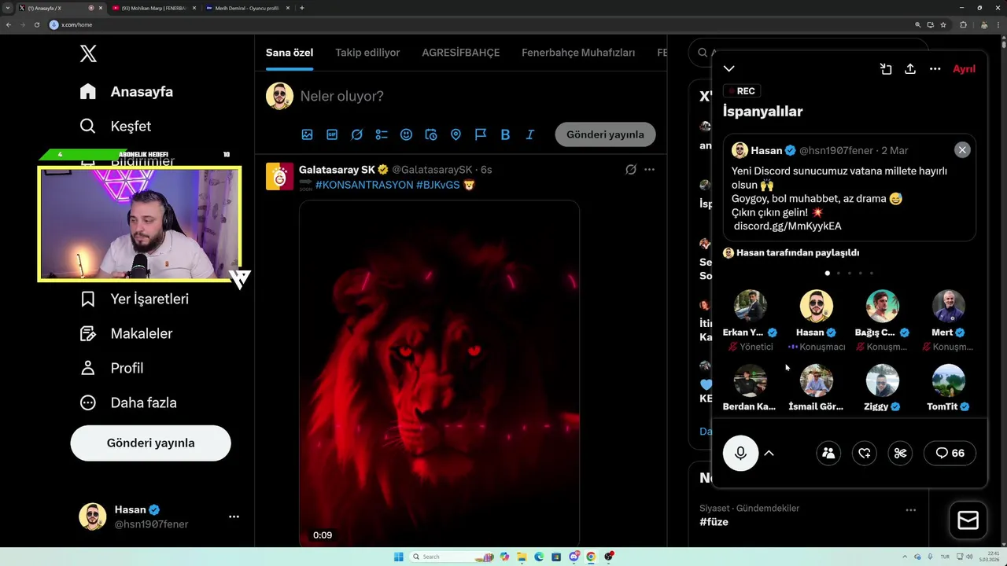Open the AGRESİFBAHÇE tab
The height and width of the screenshot is (566, 1007).
pos(461,53)
